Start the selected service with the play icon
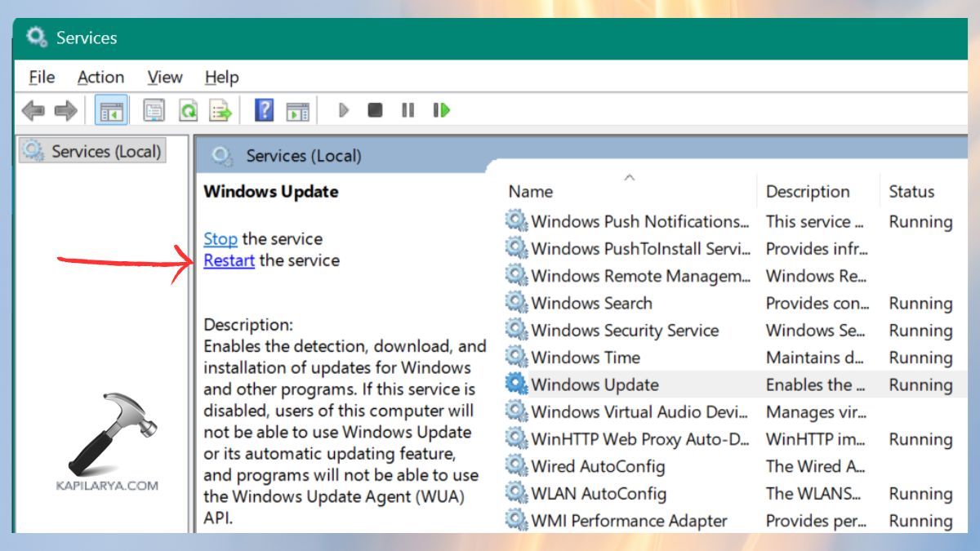980x551 pixels. [343, 110]
